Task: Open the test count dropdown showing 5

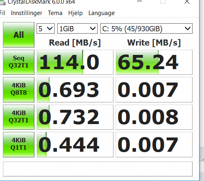Action: pos(45,28)
